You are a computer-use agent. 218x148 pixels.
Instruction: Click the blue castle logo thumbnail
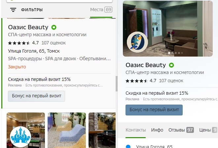(x=20, y=137)
